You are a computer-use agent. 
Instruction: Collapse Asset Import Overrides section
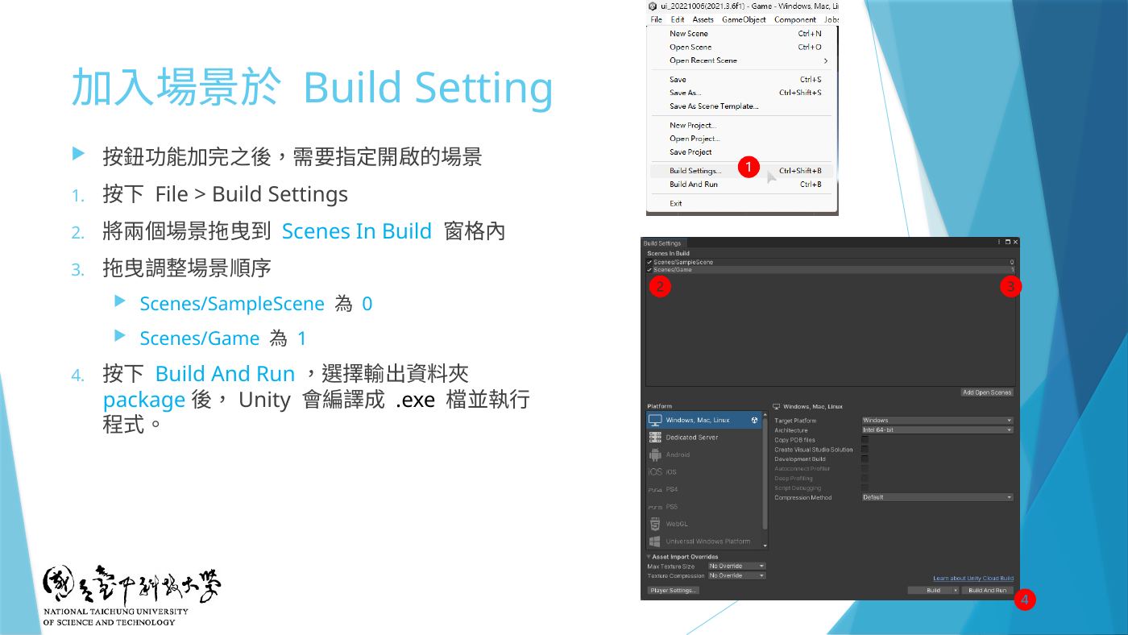click(x=649, y=557)
